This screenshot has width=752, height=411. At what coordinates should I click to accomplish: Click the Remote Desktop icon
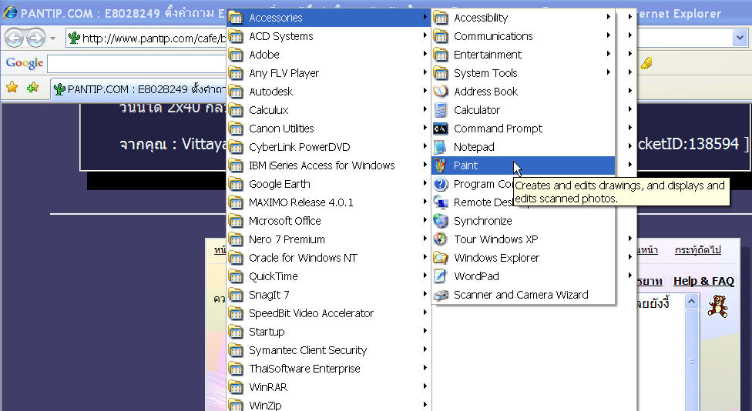[440, 202]
